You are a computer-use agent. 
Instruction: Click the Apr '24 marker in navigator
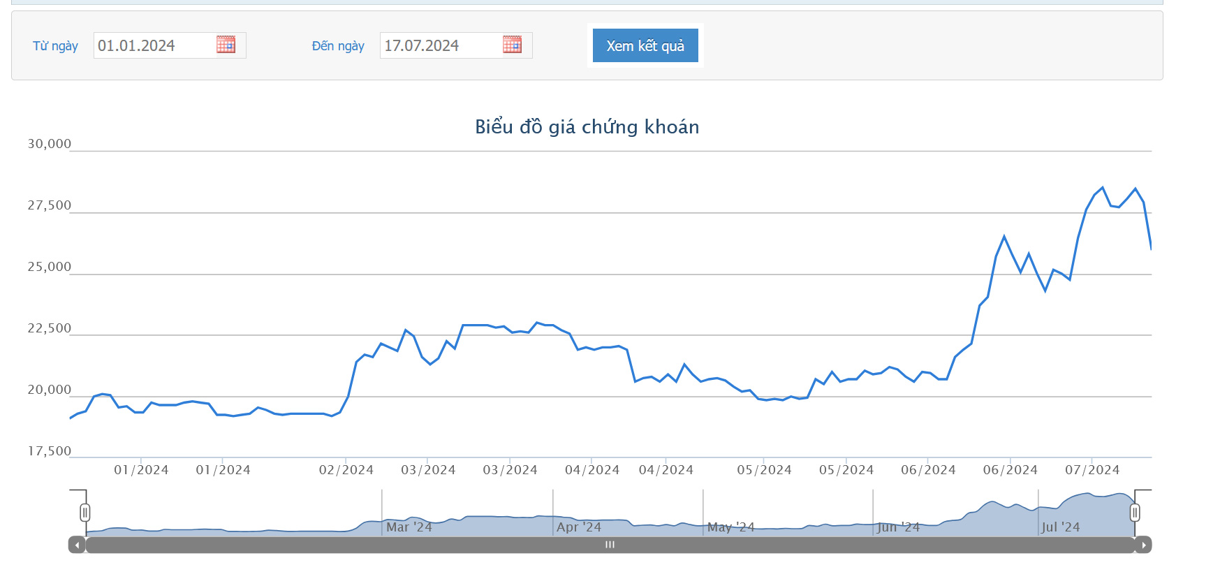click(x=578, y=527)
